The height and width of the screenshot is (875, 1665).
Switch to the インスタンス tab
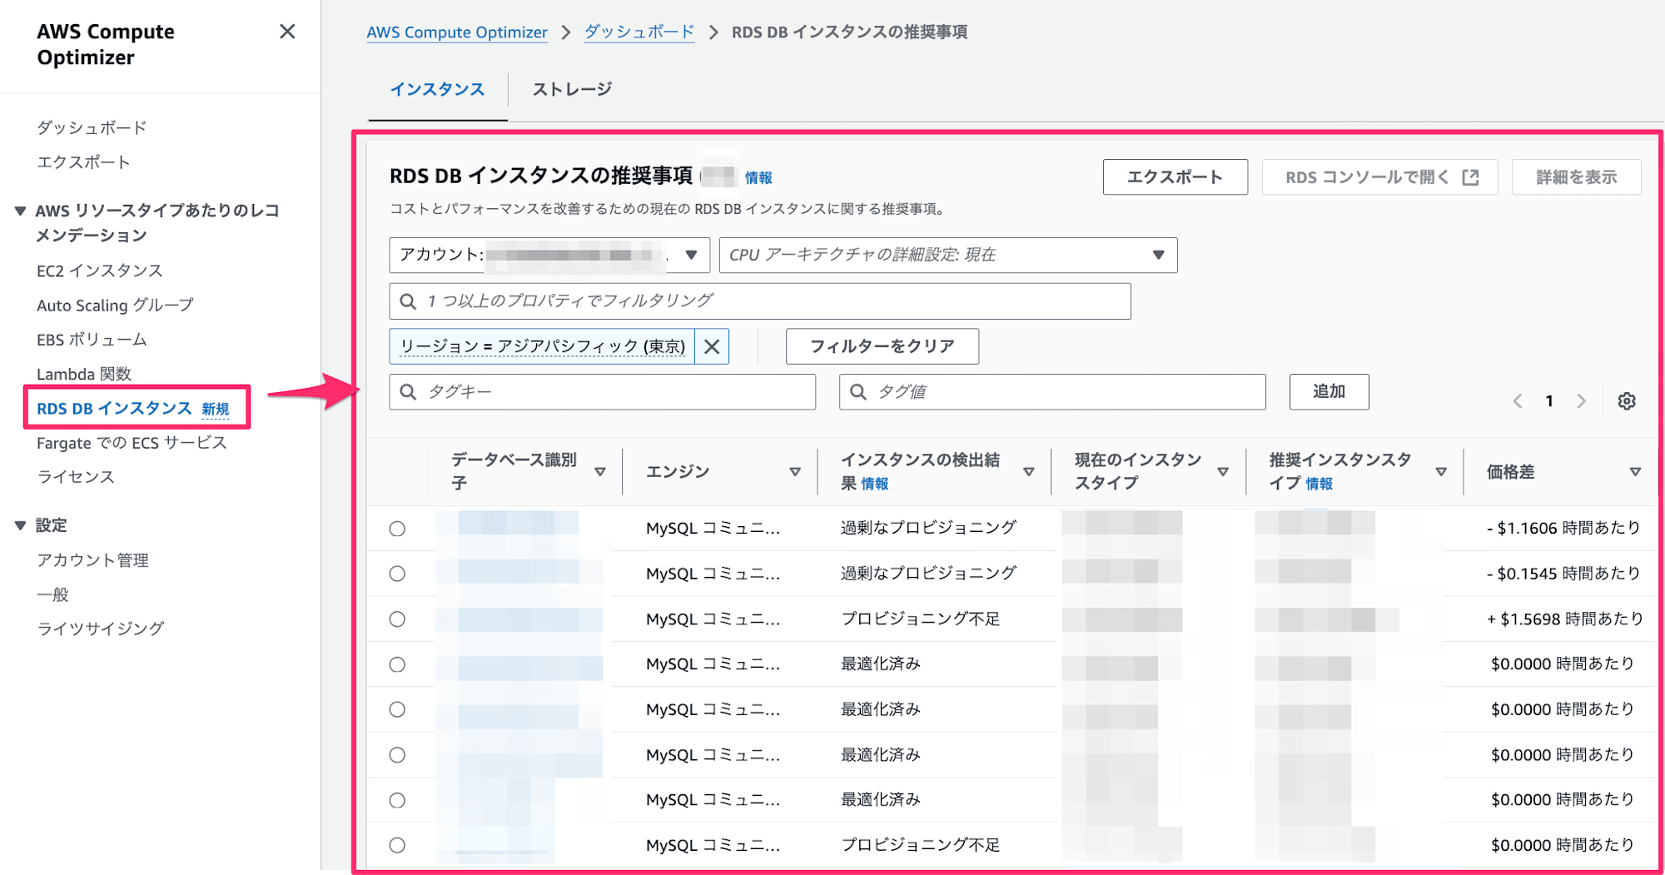[438, 89]
